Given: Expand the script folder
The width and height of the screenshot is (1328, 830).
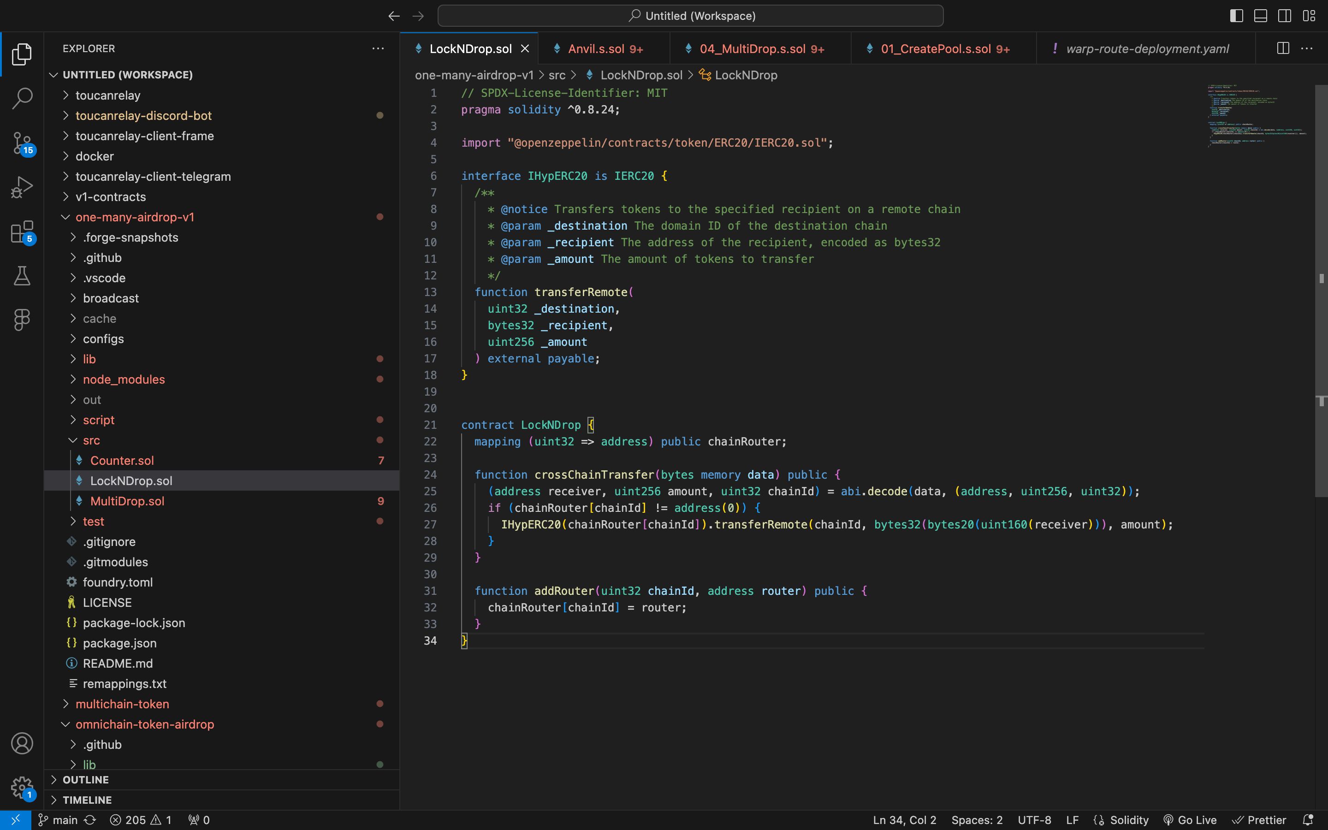Looking at the screenshot, I should pyautogui.click(x=222, y=420).
